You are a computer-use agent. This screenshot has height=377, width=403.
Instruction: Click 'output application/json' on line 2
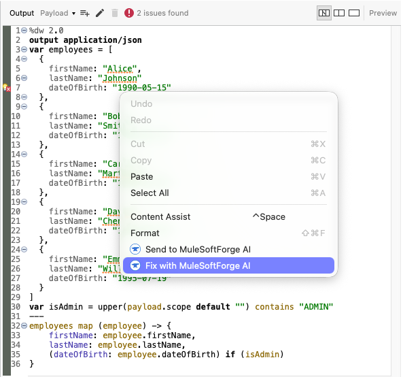click(86, 40)
